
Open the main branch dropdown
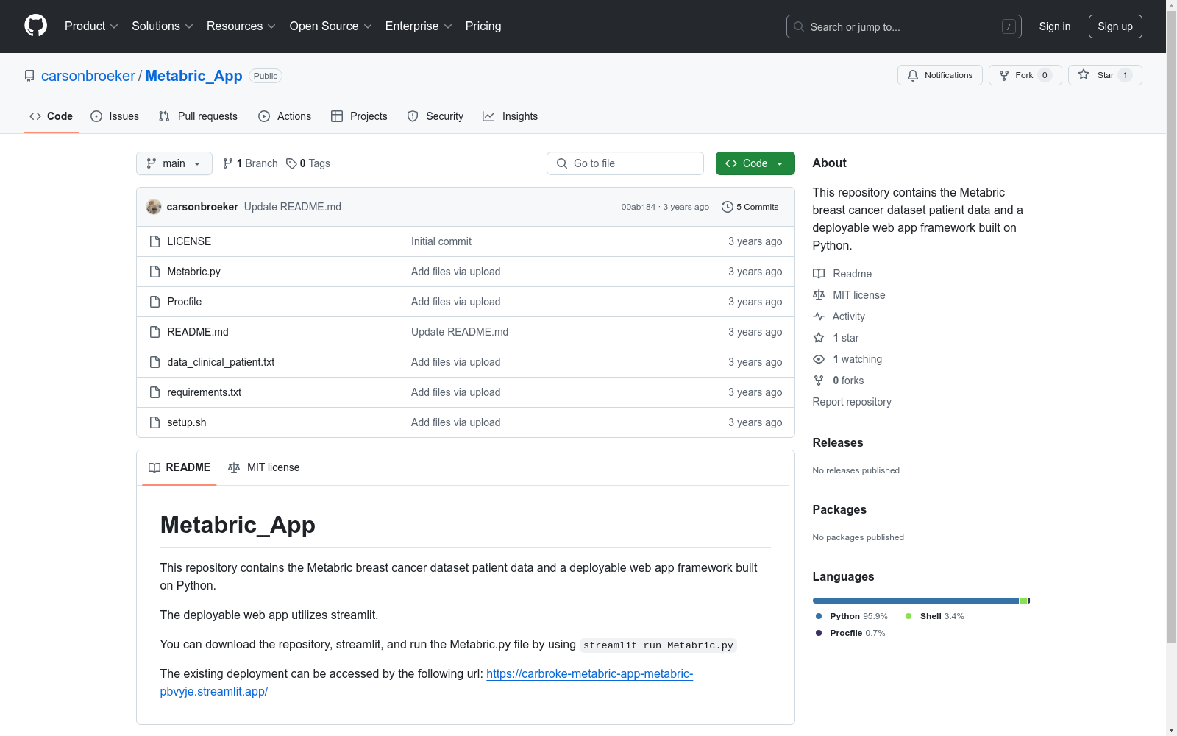[x=174, y=163]
